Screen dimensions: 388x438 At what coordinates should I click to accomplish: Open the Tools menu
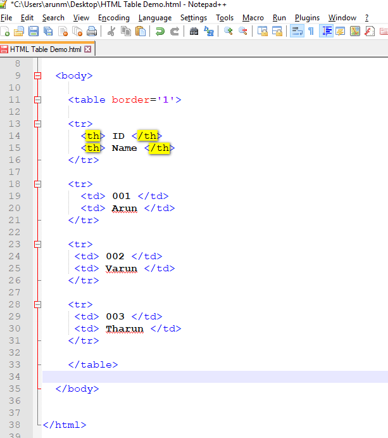click(225, 18)
